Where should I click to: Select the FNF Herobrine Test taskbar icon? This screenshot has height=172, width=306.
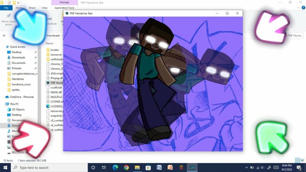(192, 168)
